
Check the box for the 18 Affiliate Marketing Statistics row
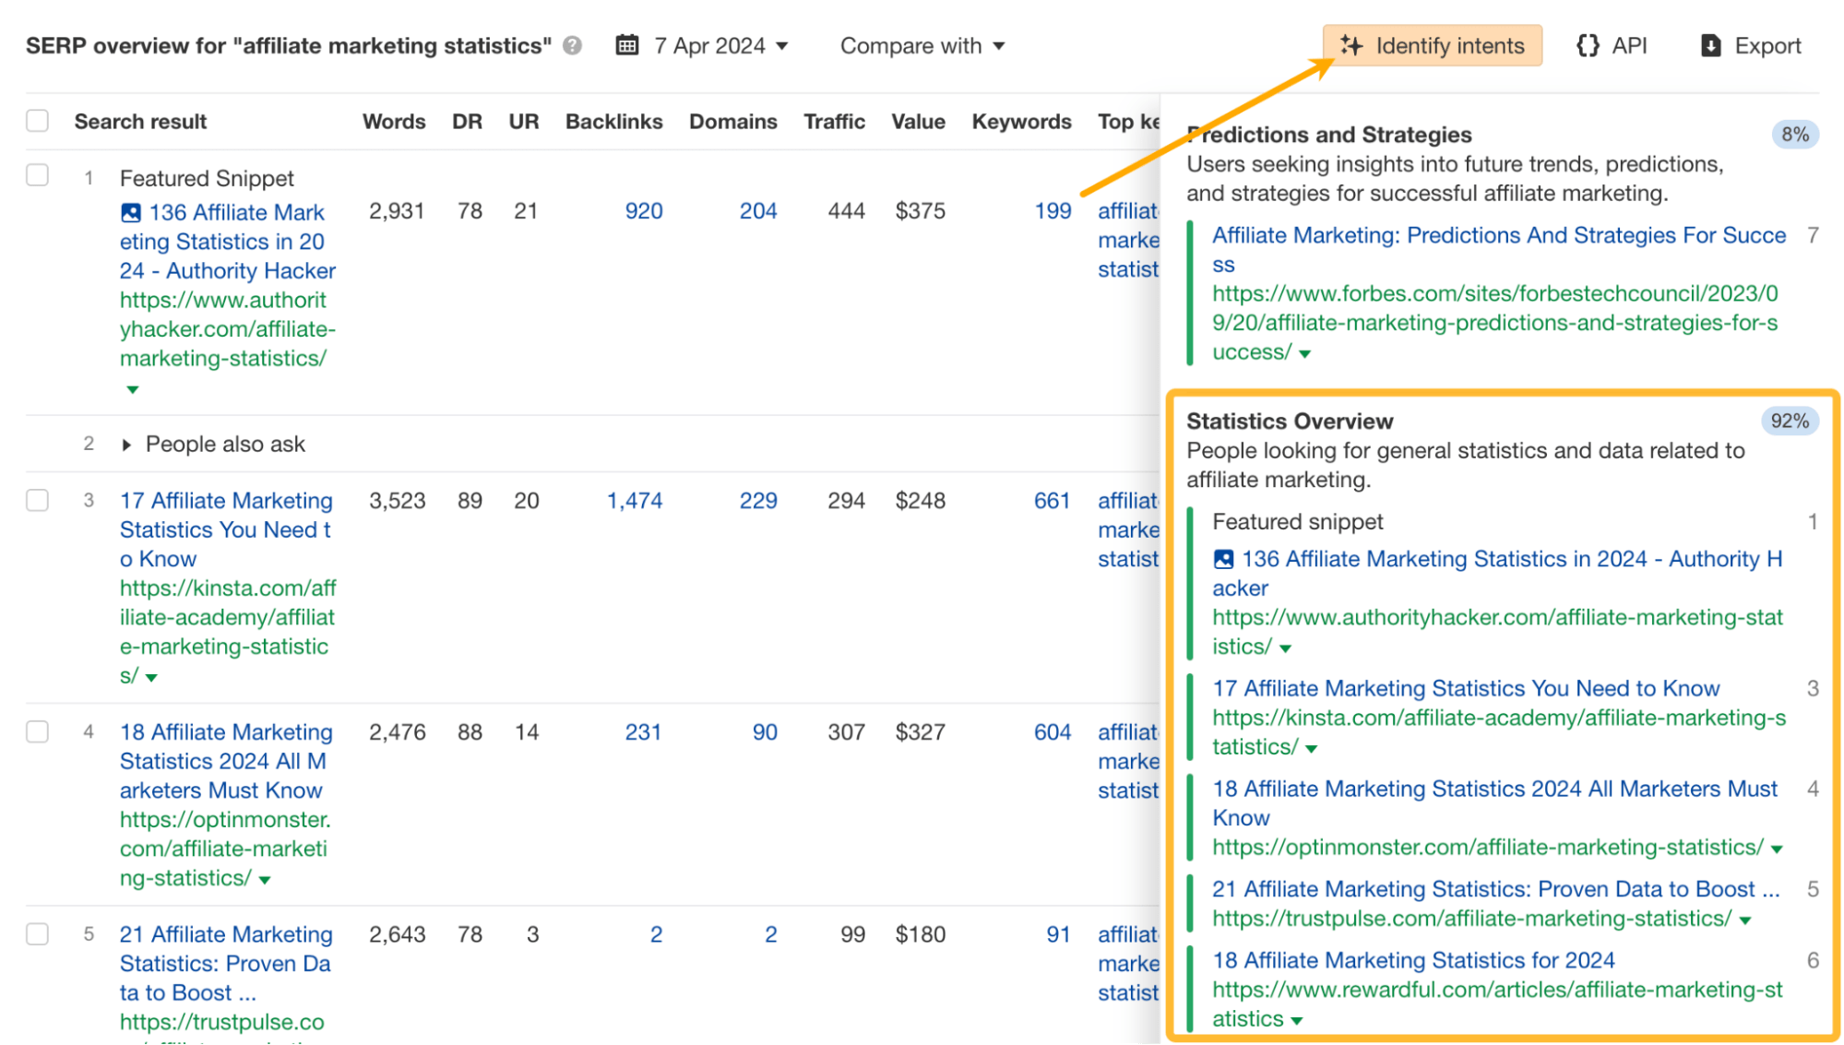click(x=37, y=731)
